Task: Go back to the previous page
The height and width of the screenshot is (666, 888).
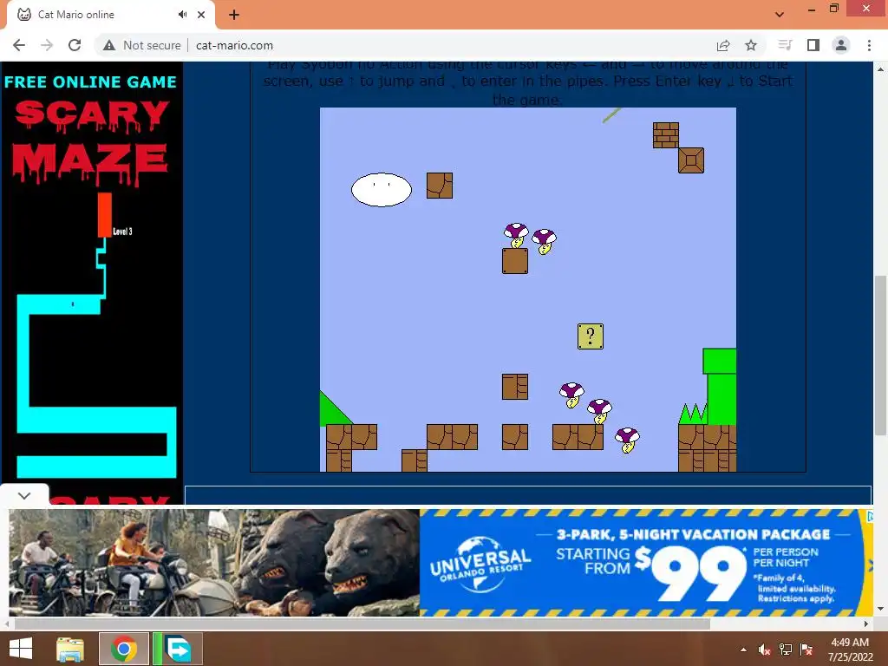Action: 19,45
